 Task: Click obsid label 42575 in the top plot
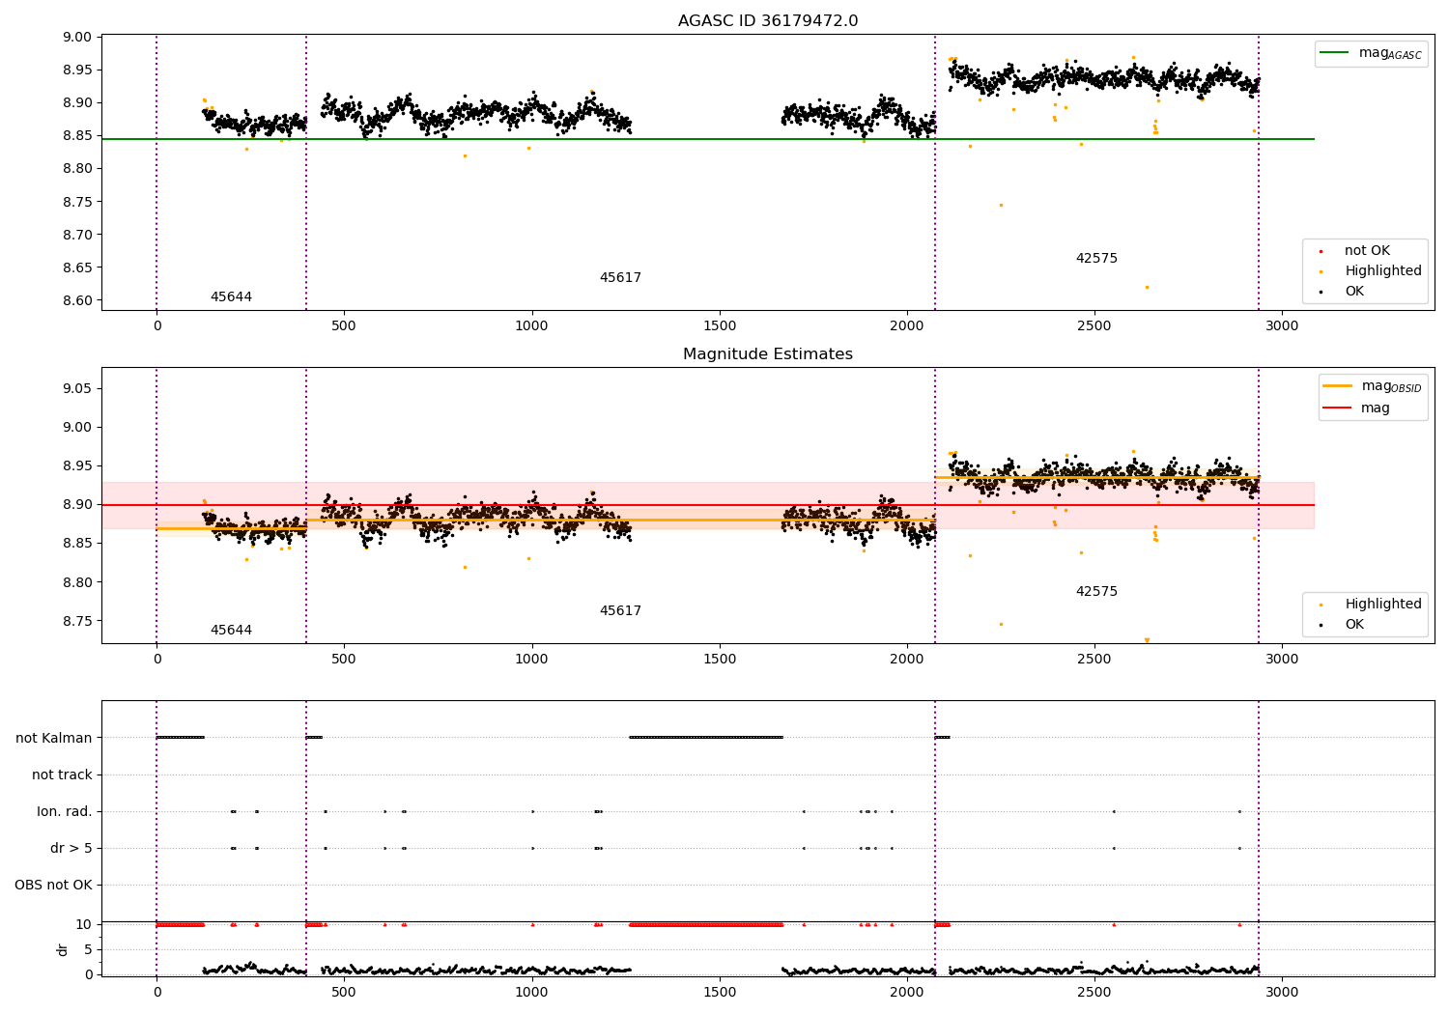tap(1096, 259)
